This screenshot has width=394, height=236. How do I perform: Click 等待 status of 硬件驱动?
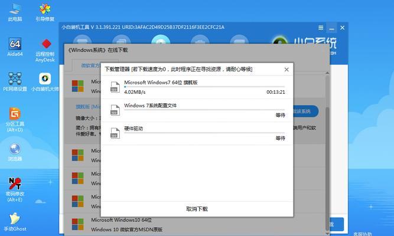click(280, 138)
